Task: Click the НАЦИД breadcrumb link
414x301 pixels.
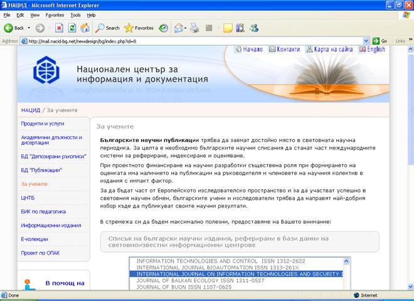Action: (x=31, y=110)
